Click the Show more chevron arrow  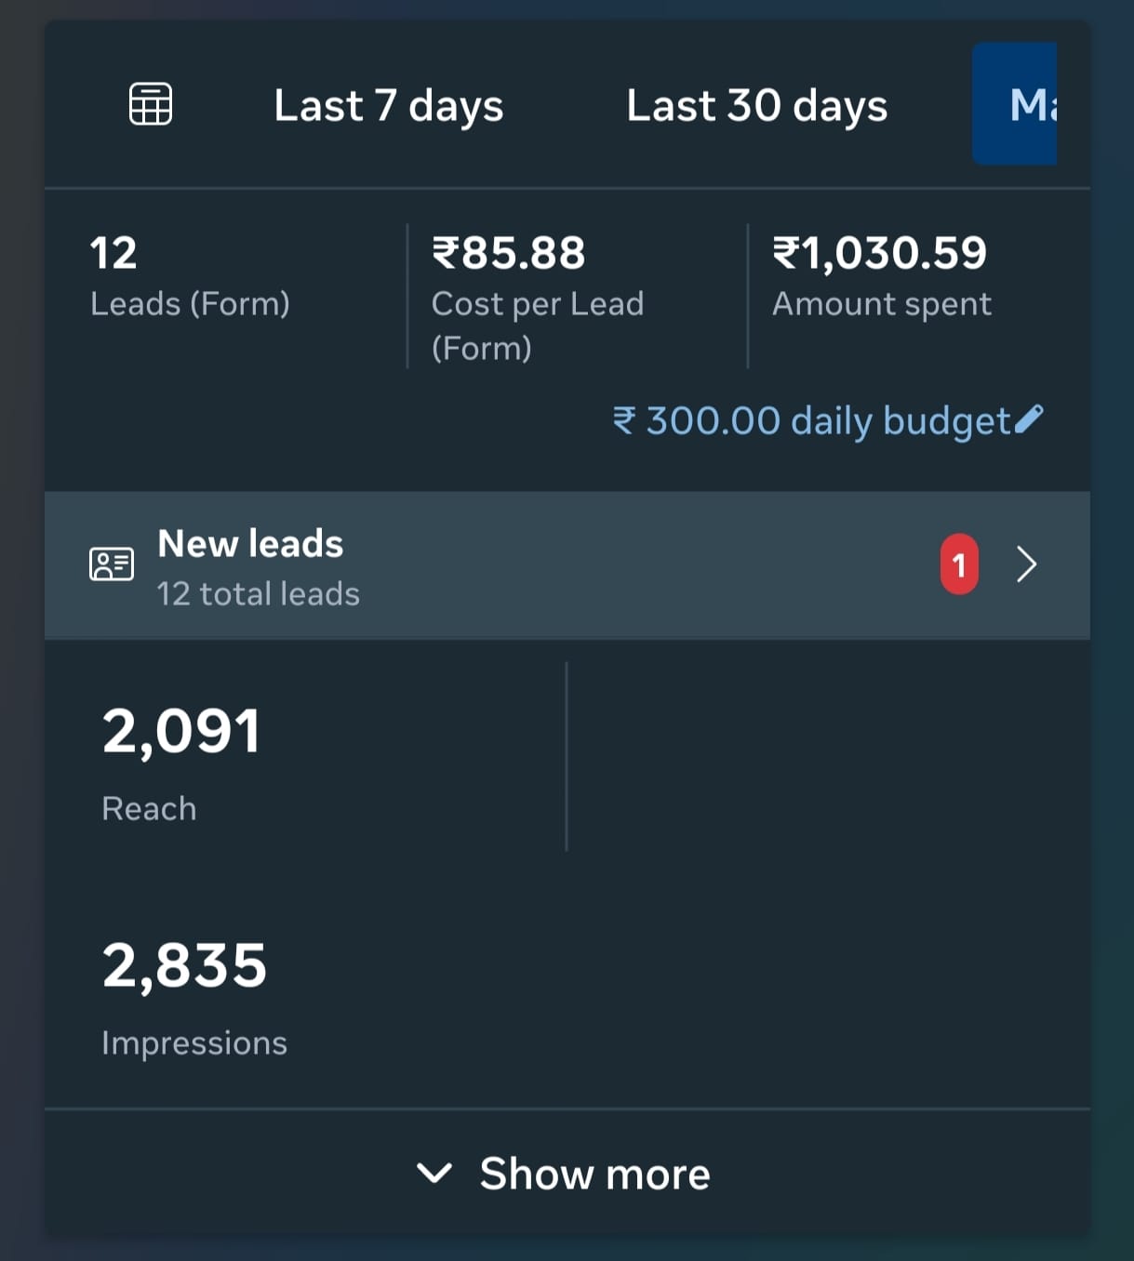[434, 1173]
